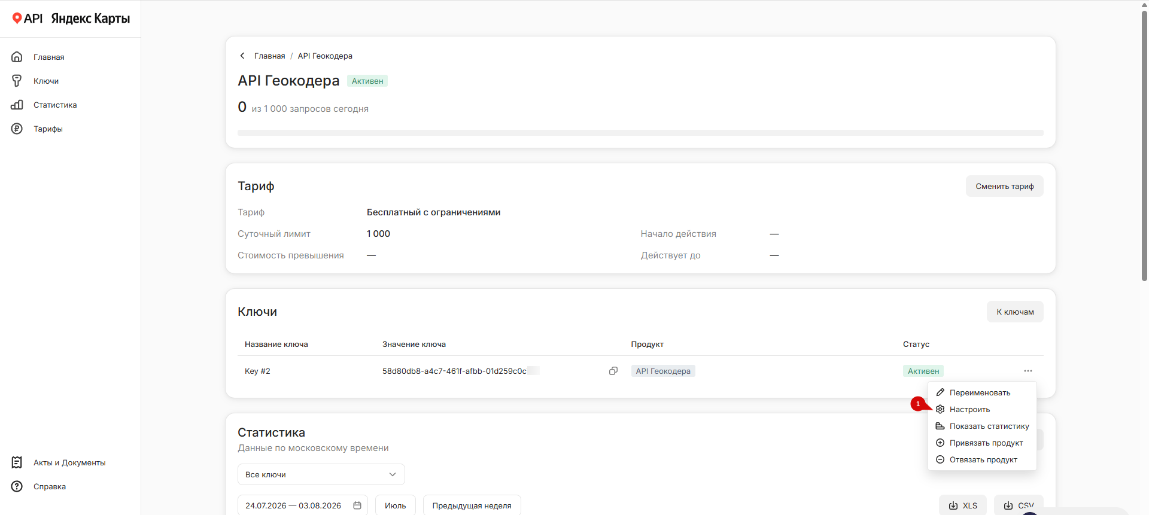This screenshot has width=1149, height=515.
Task: Click the key value 58d80db8-a4c7-461f-afbb-01d259c0c
Action: pos(455,371)
